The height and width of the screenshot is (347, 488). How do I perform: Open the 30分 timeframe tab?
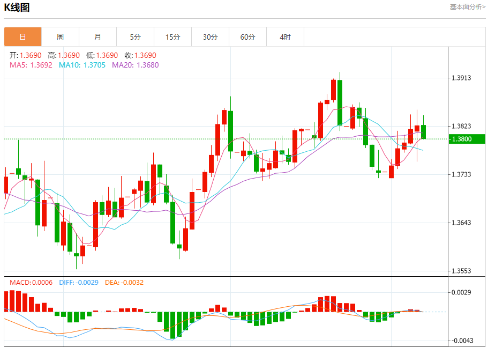pos(210,37)
